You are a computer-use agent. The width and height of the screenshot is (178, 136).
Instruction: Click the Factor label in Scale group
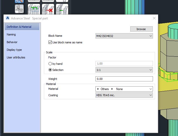click(52, 57)
